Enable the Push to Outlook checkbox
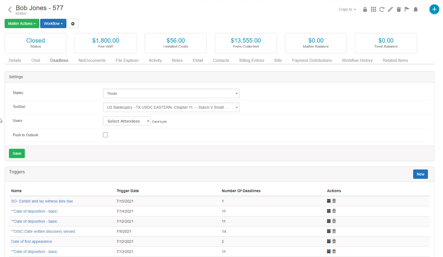This screenshot has height=257, width=443. pos(106,135)
